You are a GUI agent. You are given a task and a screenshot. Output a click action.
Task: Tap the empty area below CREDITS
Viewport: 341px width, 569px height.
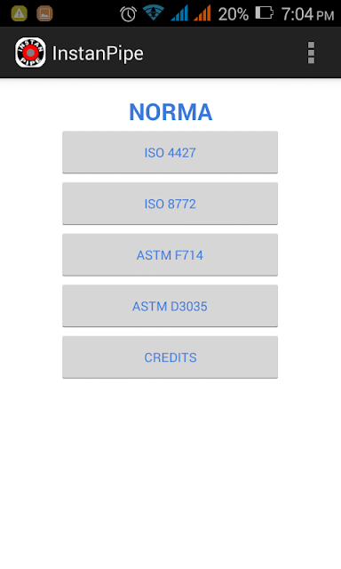(x=170, y=472)
